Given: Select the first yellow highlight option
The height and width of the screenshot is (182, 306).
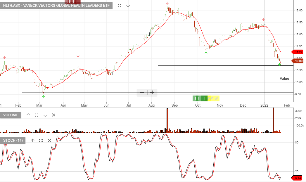Looking at the screenshot, I should coord(209,98).
